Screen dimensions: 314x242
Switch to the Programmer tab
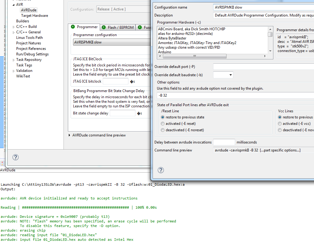(84, 27)
